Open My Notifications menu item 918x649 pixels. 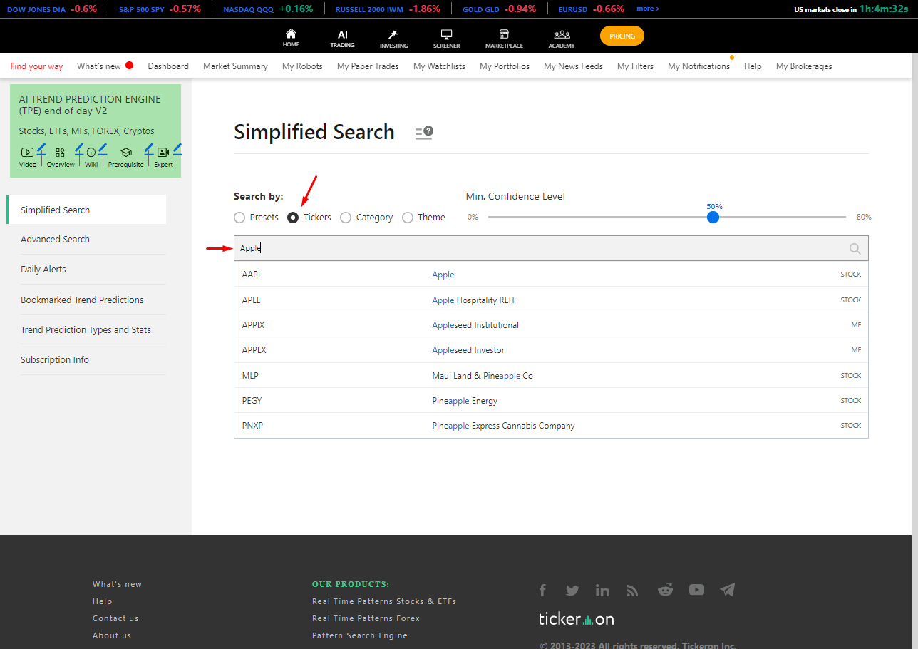698,66
